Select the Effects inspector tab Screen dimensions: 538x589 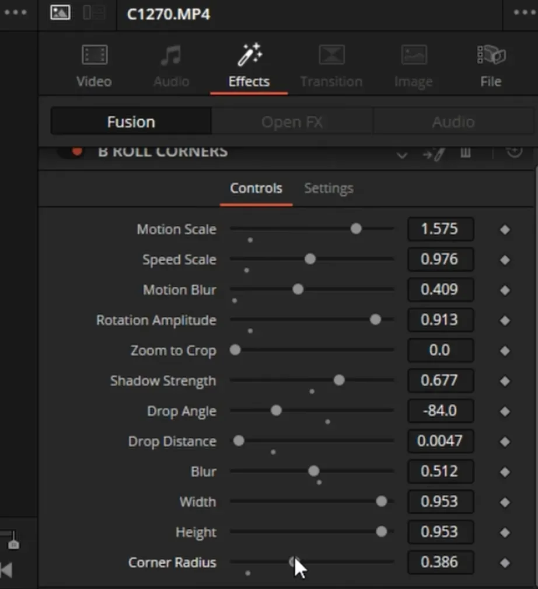(249, 65)
